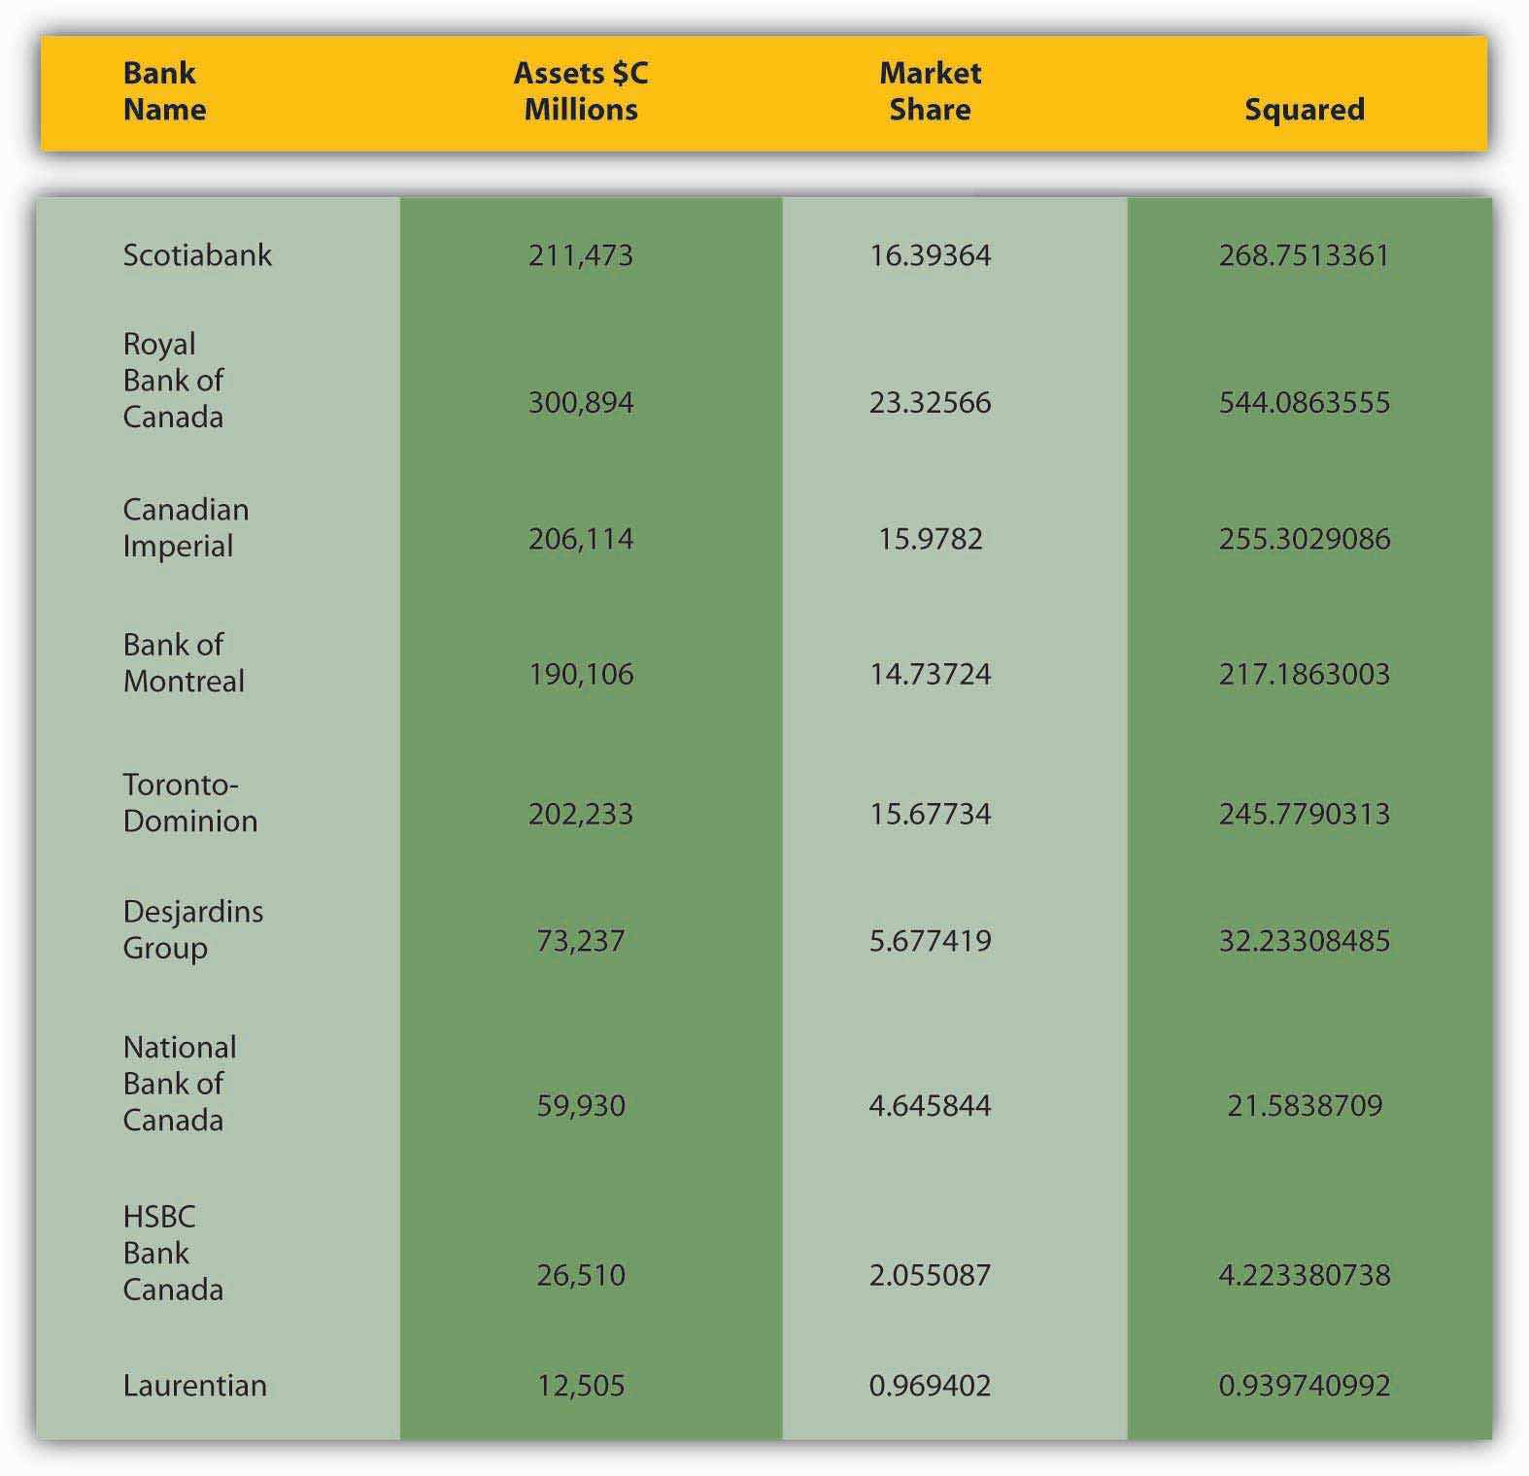The width and height of the screenshot is (1529, 1476).
Task: Click the Bank Name column header
Action: [163, 91]
